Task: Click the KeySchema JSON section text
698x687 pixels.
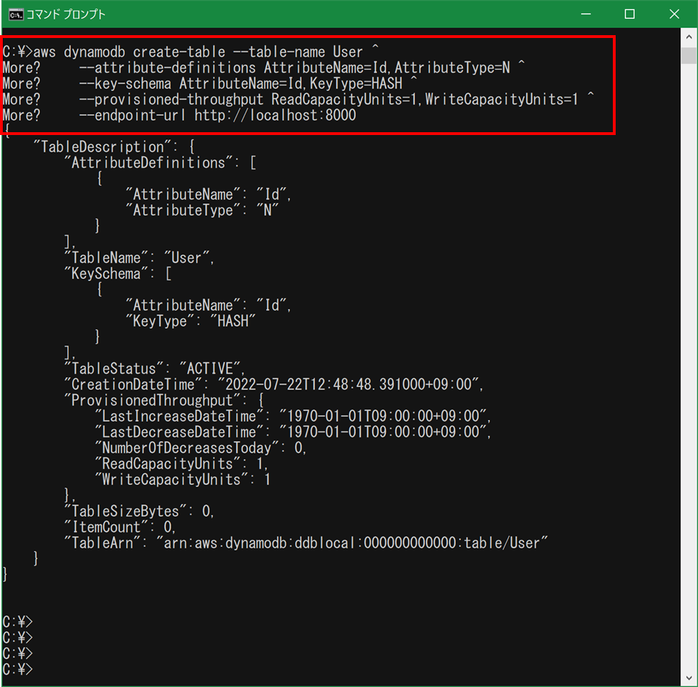Action: click(113, 273)
